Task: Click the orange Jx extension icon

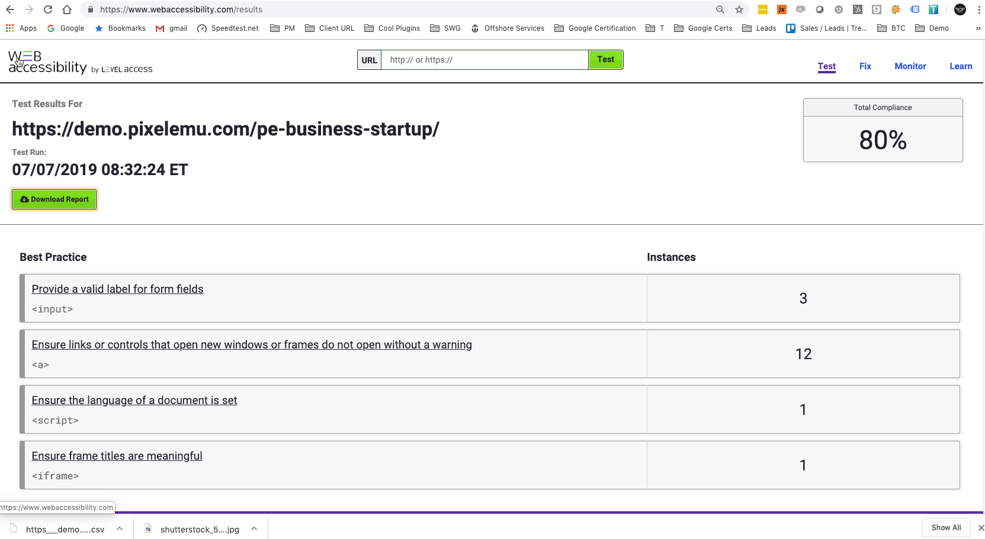Action: click(x=782, y=9)
